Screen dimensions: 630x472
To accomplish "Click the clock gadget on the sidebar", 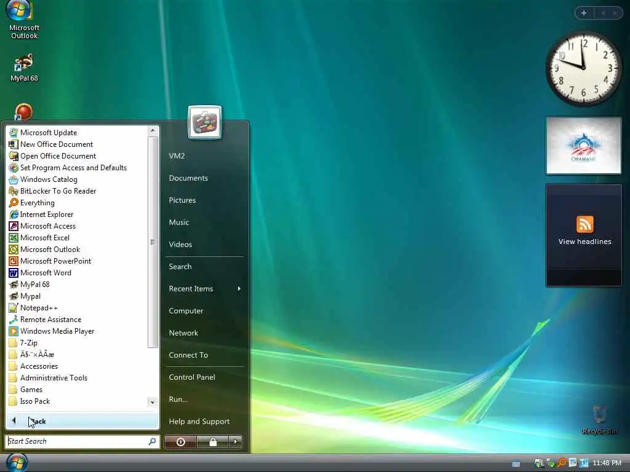I will pos(583,68).
